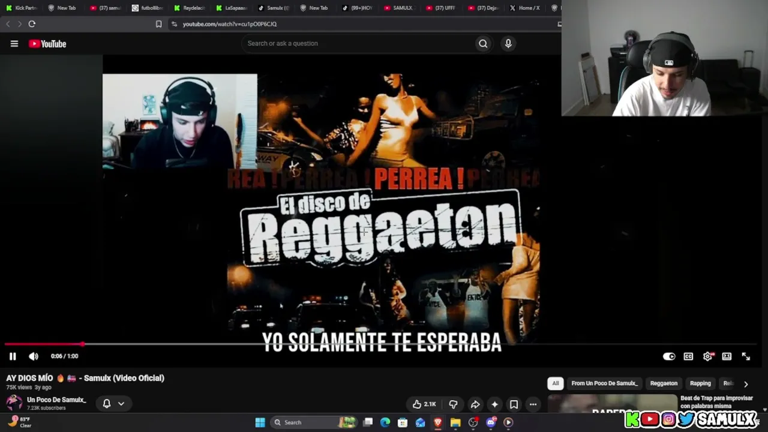Switch to the Kick Partner browser tab

[x=22, y=8]
